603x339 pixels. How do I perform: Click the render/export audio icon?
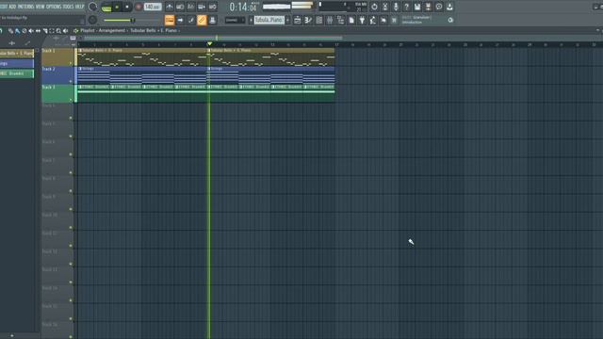[x=428, y=7]
